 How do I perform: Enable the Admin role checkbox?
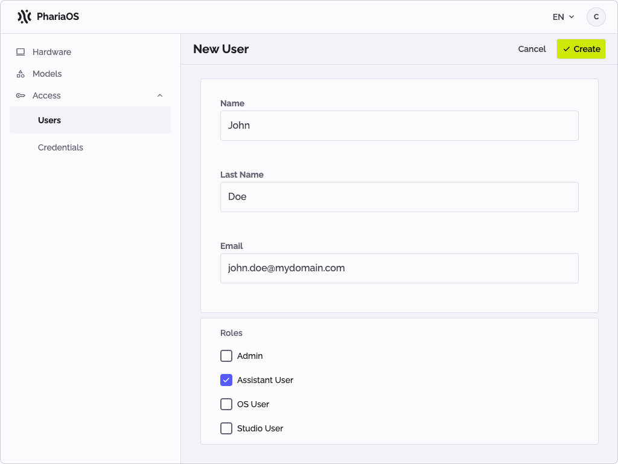pyautogui.click(x=226, y=356)
